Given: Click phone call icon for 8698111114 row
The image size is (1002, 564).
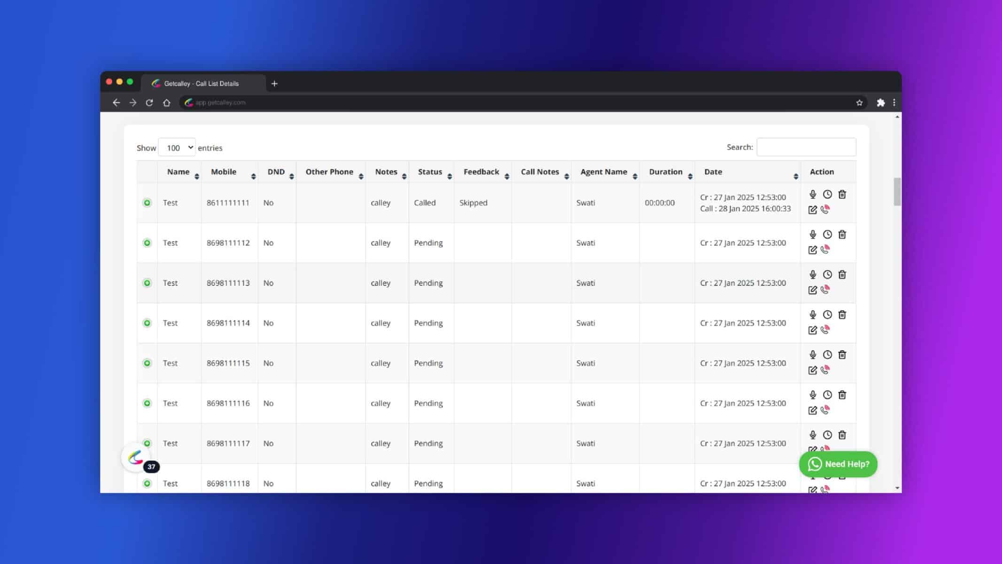Looking at the screenshot, I should (825, 329).
